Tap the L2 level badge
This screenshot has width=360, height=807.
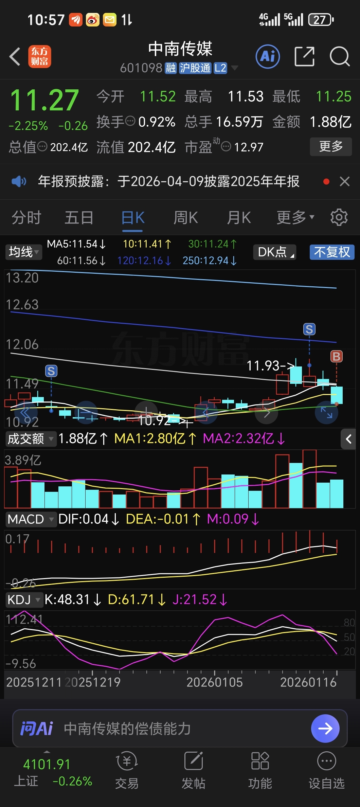220,68
